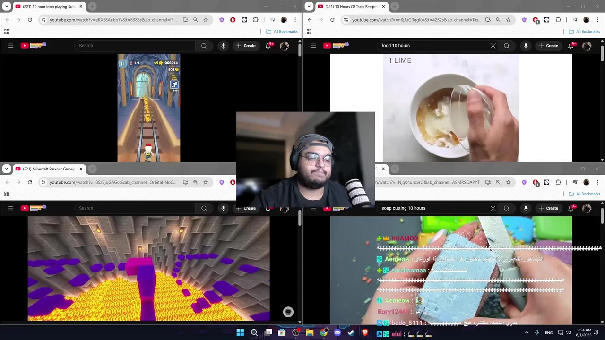Open All Bookmarks folder in soap cutting window
Viewport: 605px width, 340px height.
coord(584,194)
